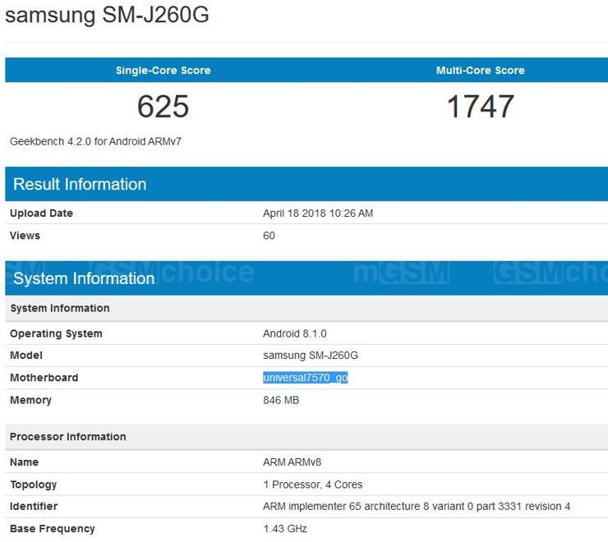Click the multi-core score value 1747
This screenshot has height=542, width=608.
(x=481, y=106)
